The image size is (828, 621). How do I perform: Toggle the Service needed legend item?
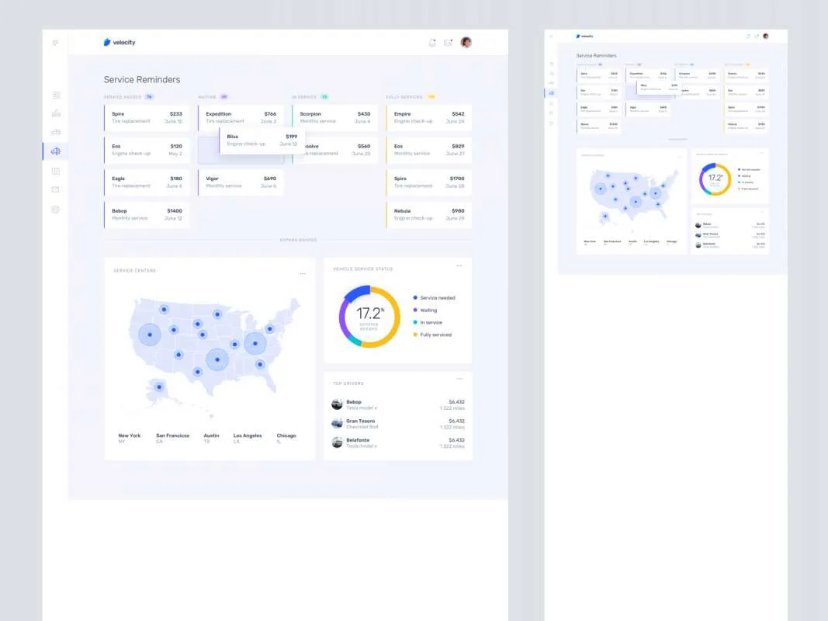[x=435, y=297]
